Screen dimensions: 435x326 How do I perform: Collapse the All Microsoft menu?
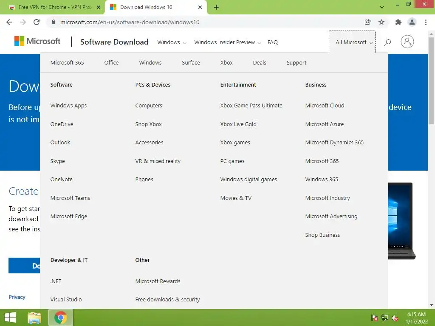[352, 42]
